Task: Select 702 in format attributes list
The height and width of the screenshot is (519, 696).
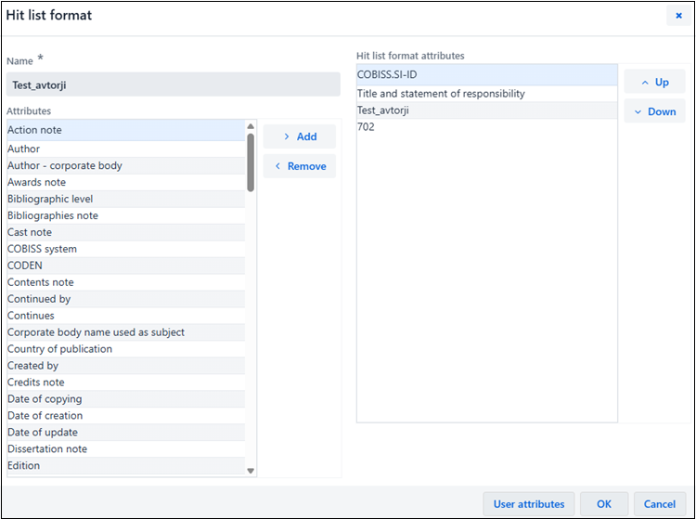Action: [x=487, y=127]
